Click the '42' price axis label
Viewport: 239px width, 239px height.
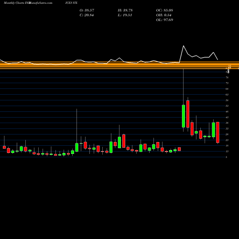(x=227, y=117)
